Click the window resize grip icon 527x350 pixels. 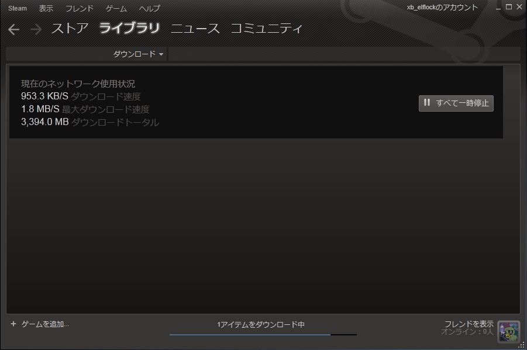[522, 345]
